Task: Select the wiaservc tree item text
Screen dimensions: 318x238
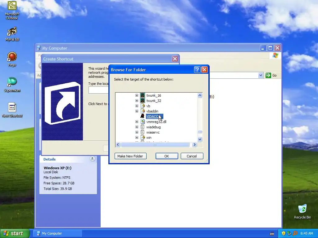Action: [x=153, y=132]
